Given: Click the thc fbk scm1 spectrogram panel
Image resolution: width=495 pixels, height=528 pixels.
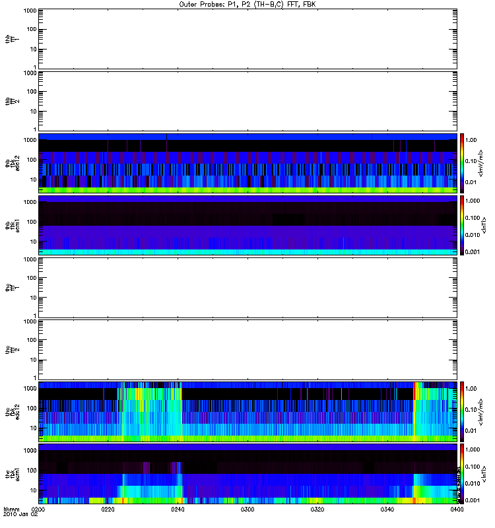Looking at the screenshot, I should 247,474.
